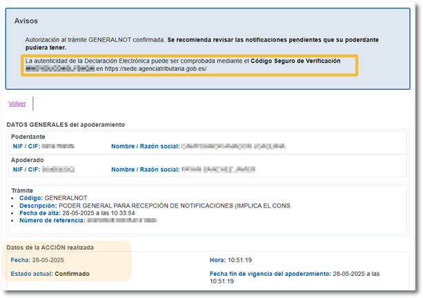
Task: Click the GENERALNOT confirmation message line
Action: coord(95,41)
